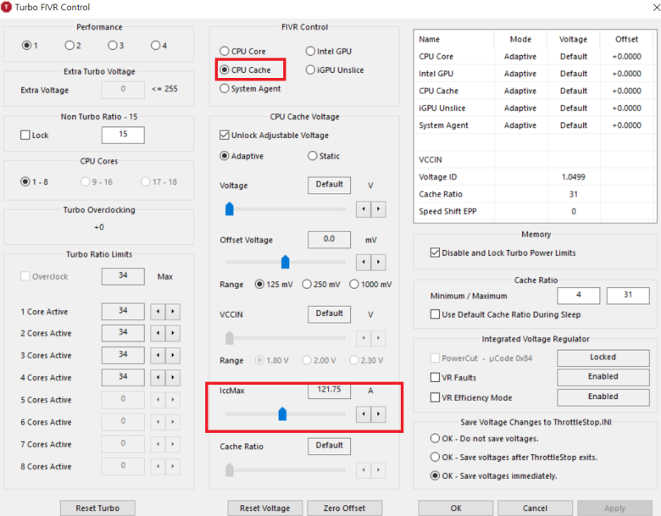Choose the Static voltage mode
Image resolution: width=661 pixels, height=516 pixels.
point(313,156)
